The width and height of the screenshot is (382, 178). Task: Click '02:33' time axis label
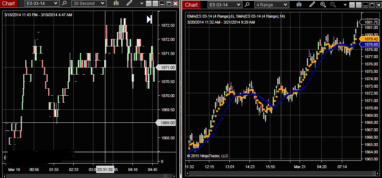(73, 170)
